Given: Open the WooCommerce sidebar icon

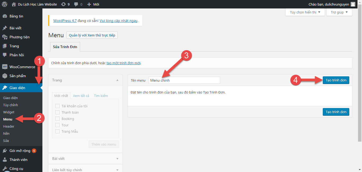Looking at the screenshot, I should 4,67.
